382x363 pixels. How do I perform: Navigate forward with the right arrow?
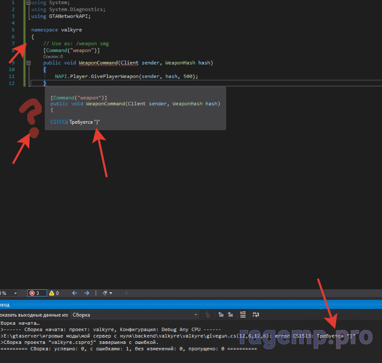pos(86,293)
